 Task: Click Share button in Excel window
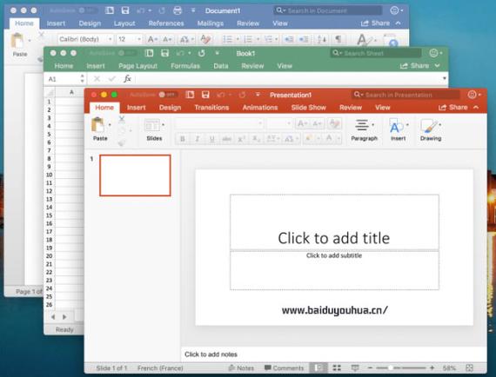click(x=415, y=66)
